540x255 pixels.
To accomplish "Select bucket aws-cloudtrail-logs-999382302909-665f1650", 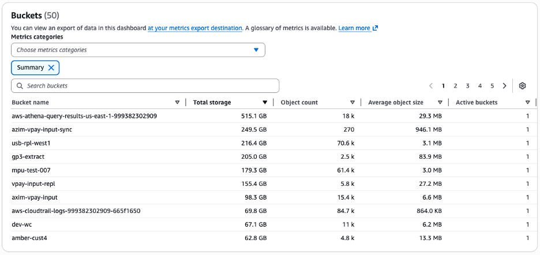I will 76,211.
